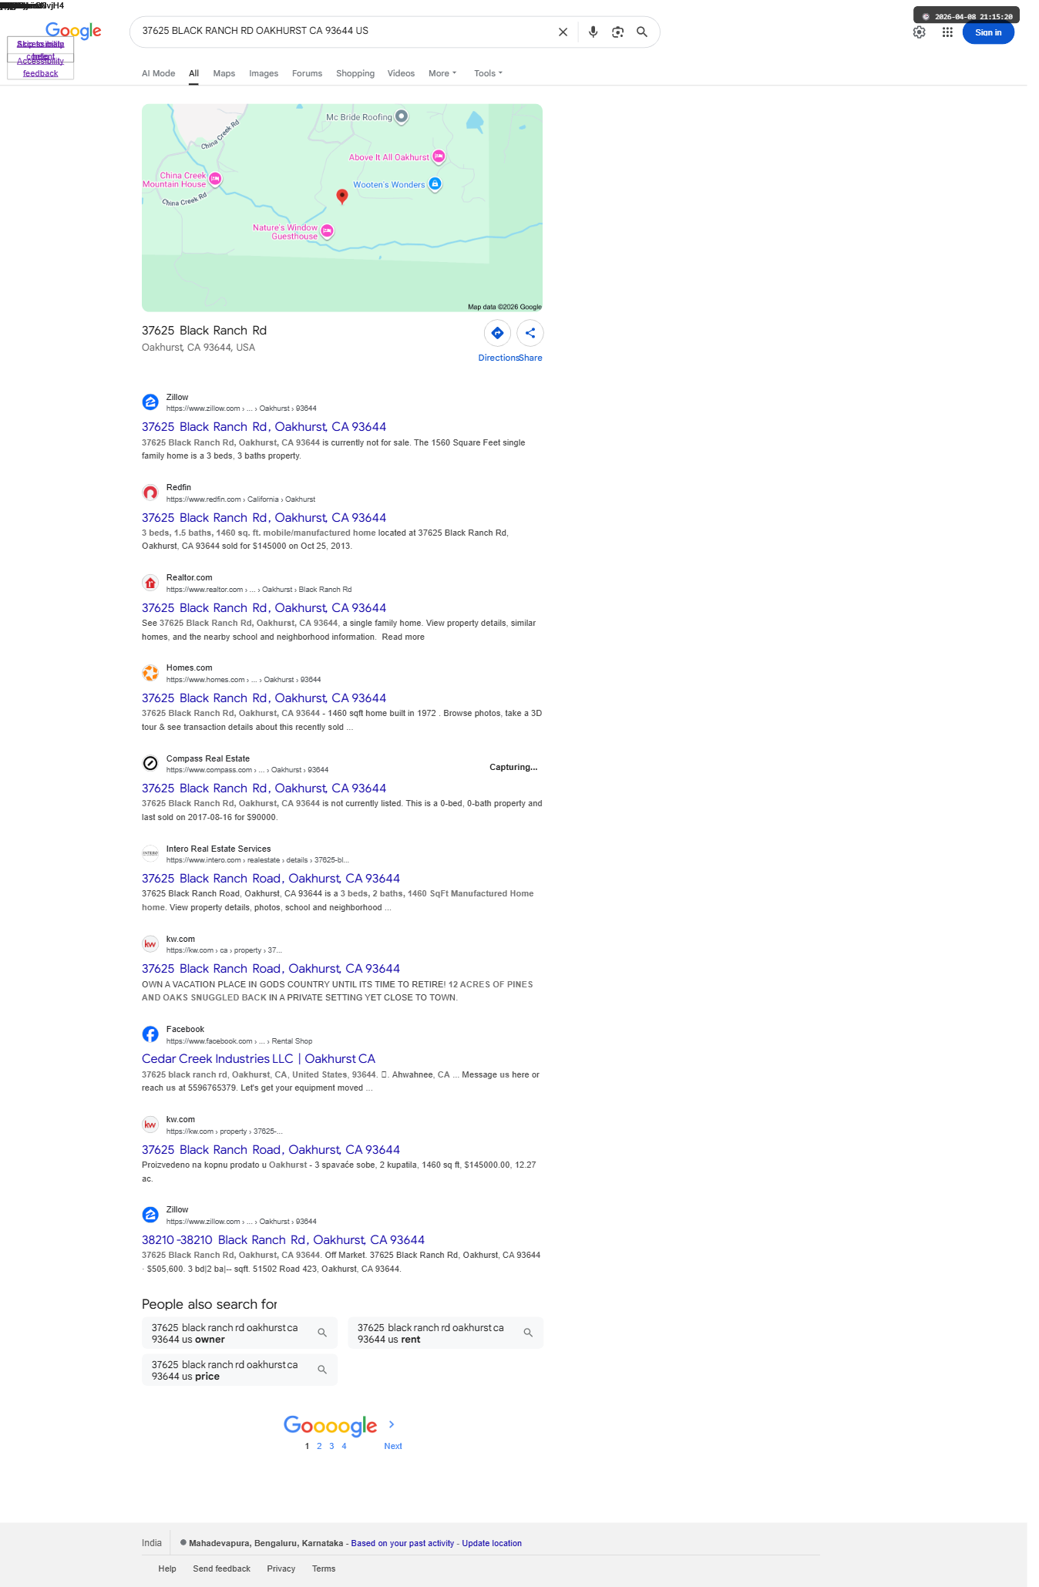The width and height of the screenshot is (1039, 1587).
Task: Switch to the Maps tab
Action: coord(224,73)
